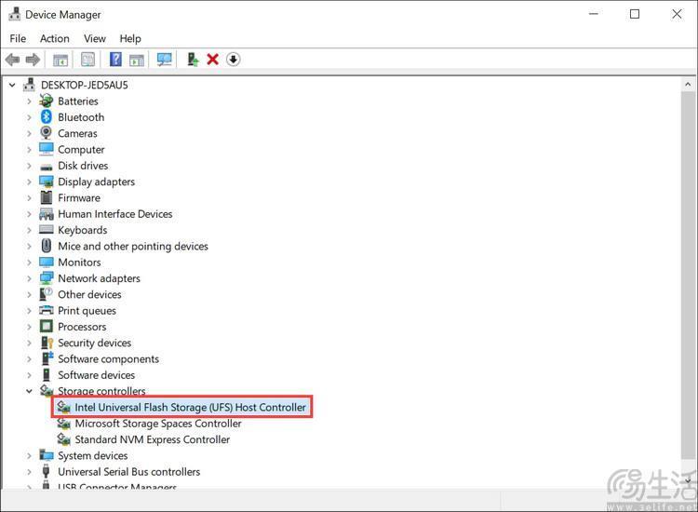Click the Back arrow toolbar icon
This screenshot has height=512, width=698.
[12, 60]
